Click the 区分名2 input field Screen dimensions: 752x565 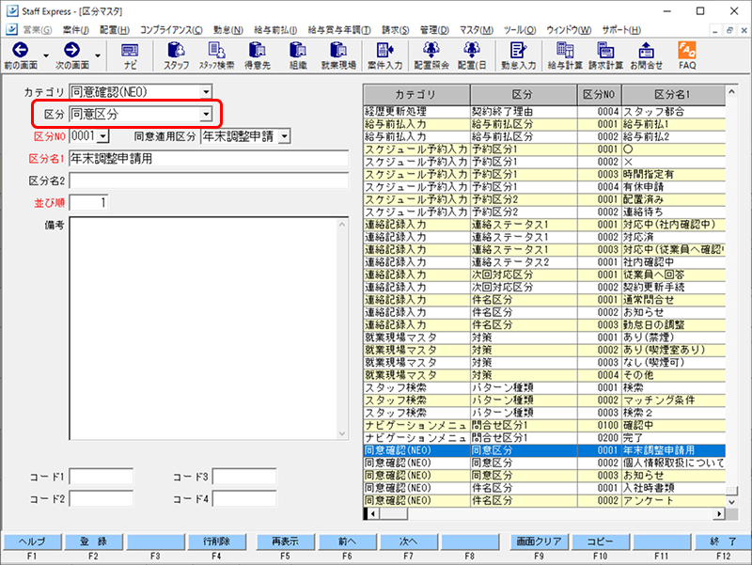tap(209, 180)
